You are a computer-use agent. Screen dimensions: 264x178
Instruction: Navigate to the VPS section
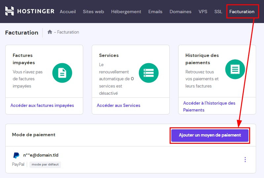[x=203, y=12]
